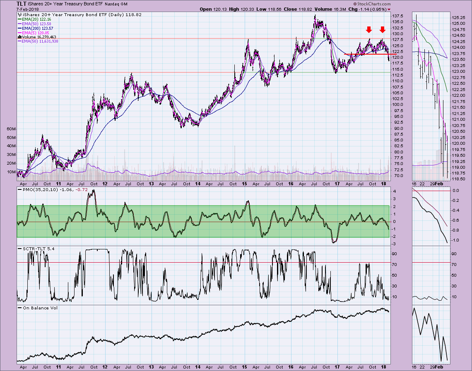Click the right red down-arrow annotation
Image resolution: width=472 pixels, height=371 pixels.
click(x=383, y=30)
